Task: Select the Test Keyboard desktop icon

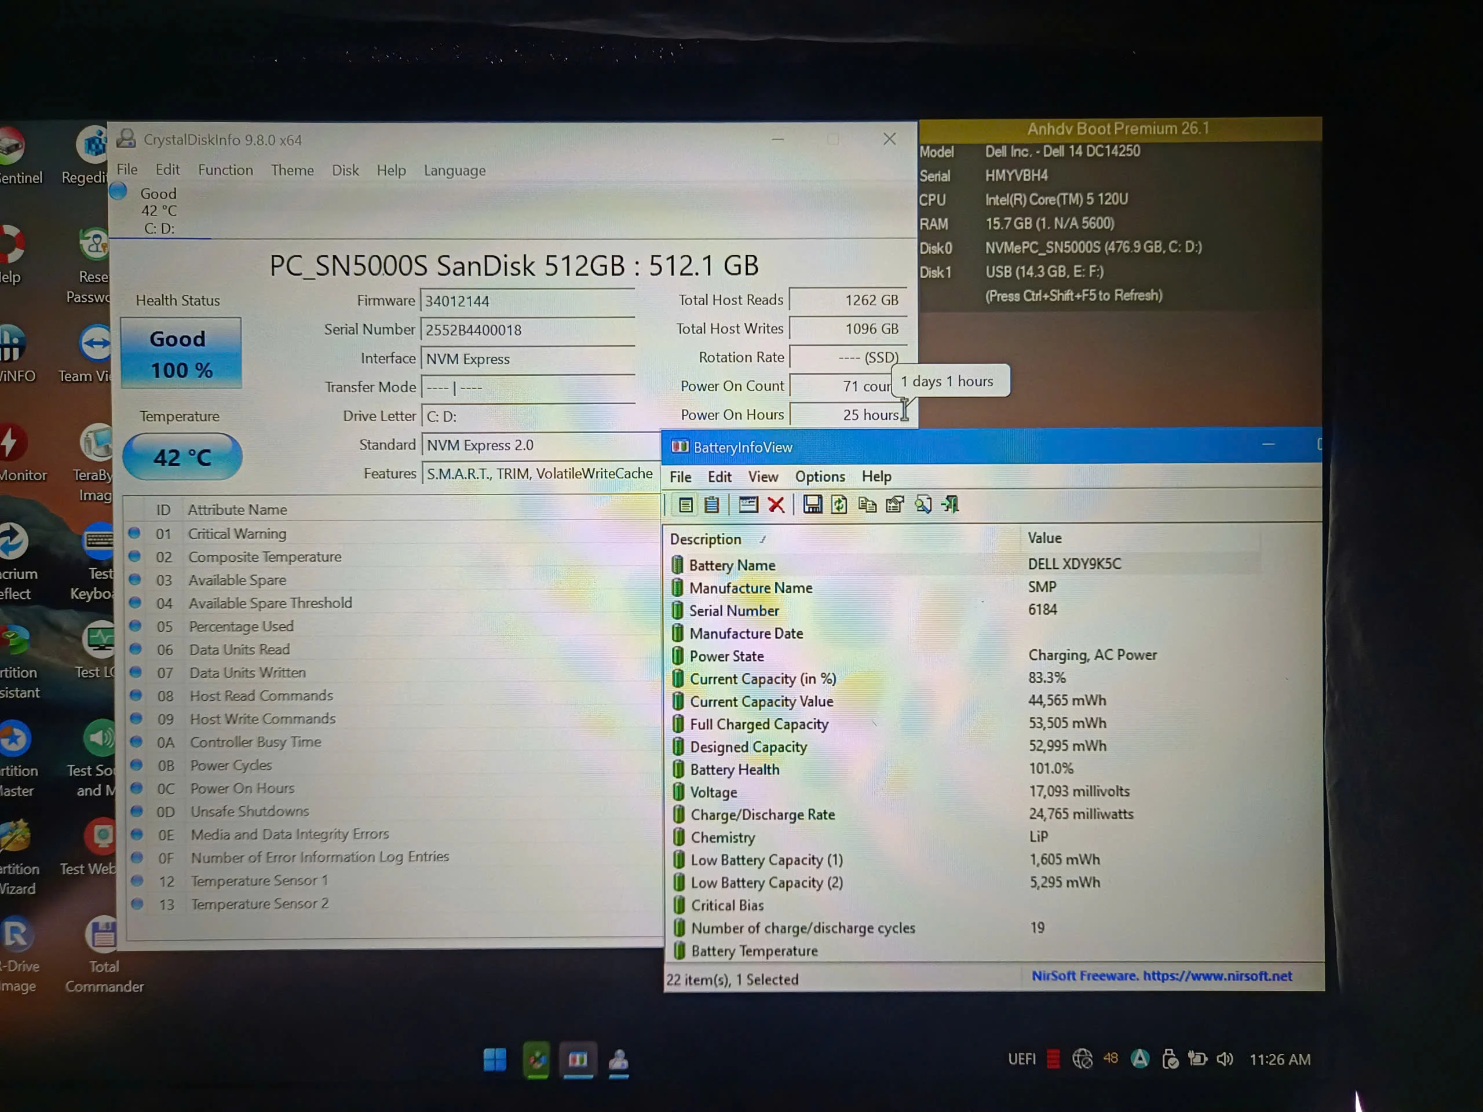Action: click(93, 563)
